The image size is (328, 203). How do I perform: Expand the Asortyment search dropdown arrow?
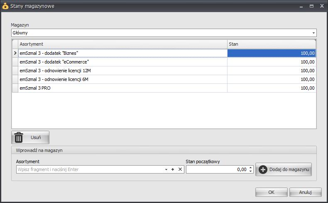(166, 169)
